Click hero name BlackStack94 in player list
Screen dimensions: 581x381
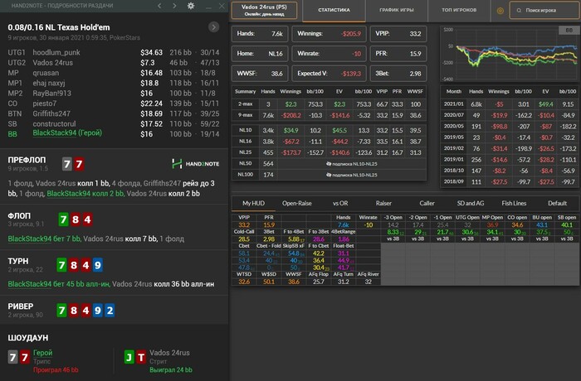(x=67, y=133)
